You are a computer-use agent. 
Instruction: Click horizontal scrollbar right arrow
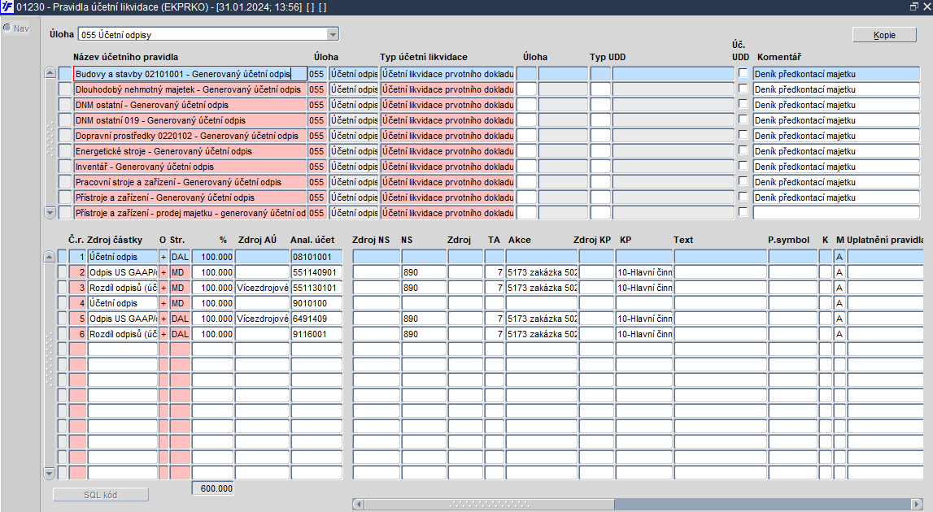(917, 504)
